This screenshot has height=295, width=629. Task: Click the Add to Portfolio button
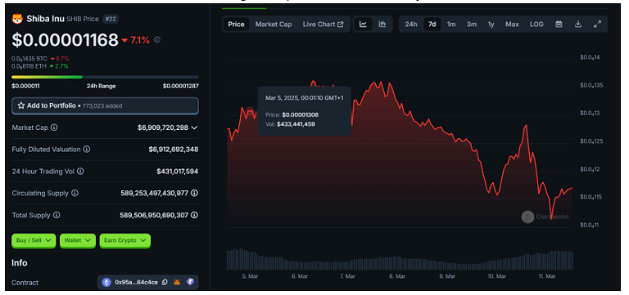pyautogui.click(x=105, y=105)
